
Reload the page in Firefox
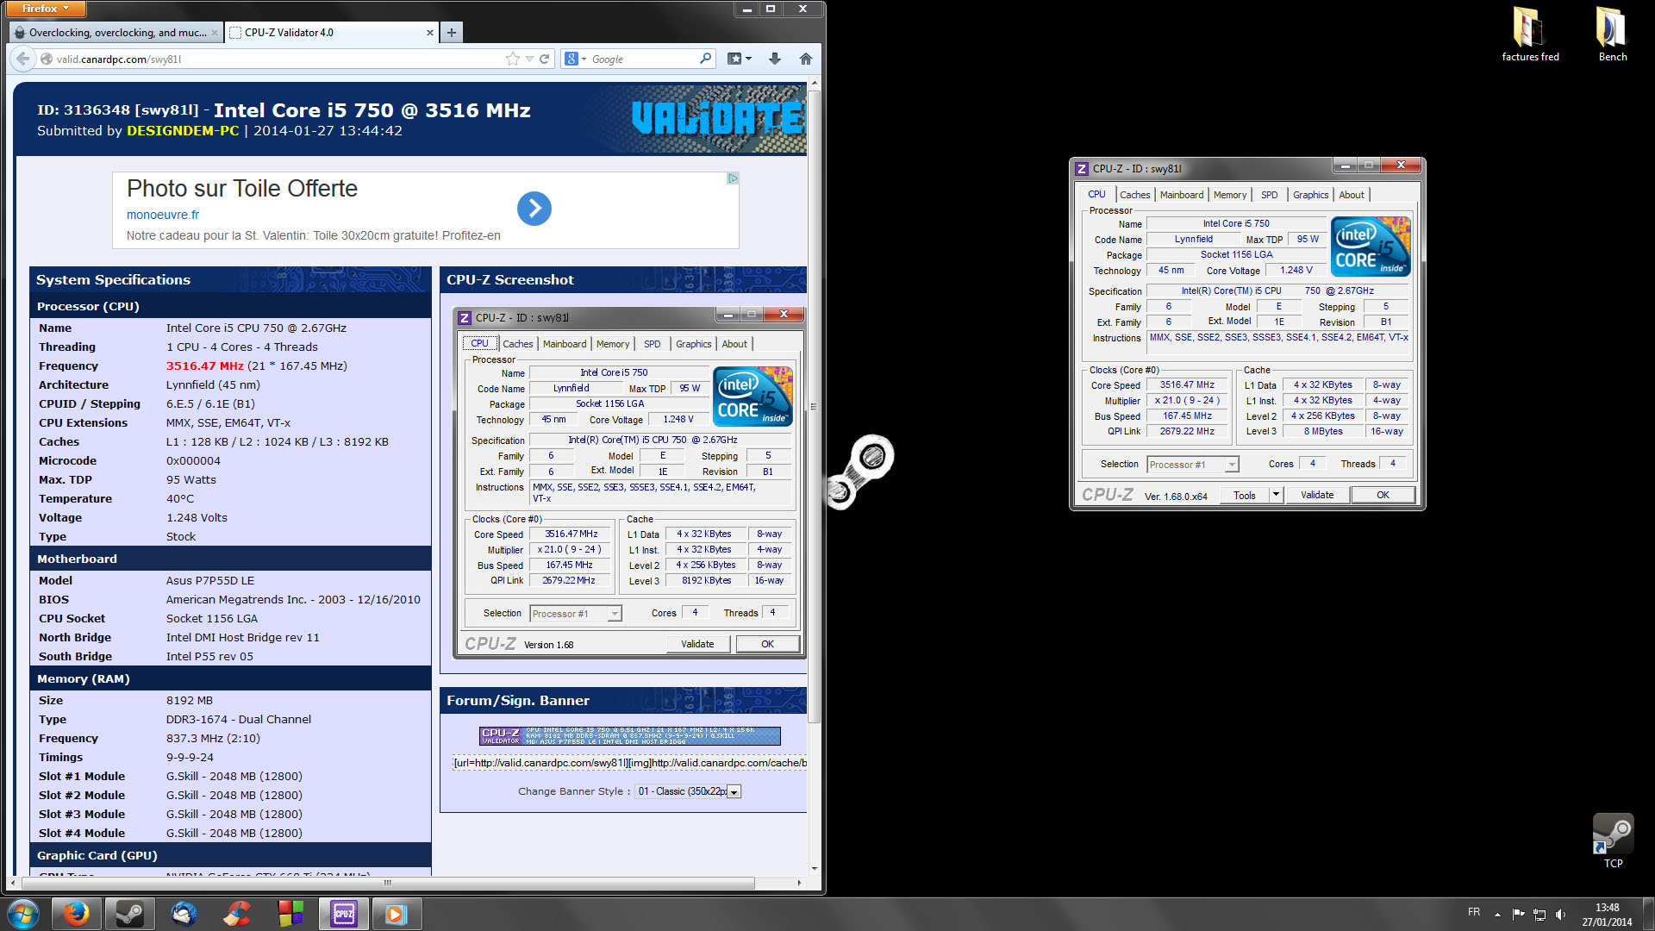(x=545, y=59)
